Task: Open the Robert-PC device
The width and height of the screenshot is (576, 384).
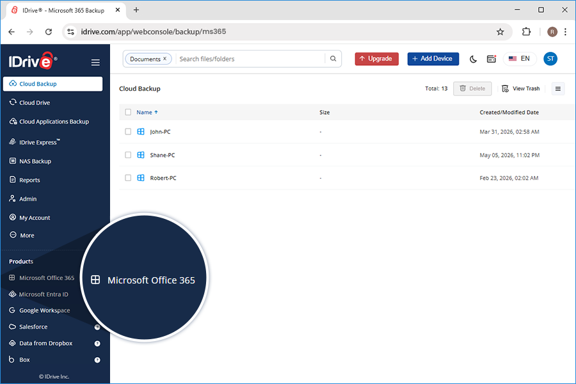Action: tap(163, 178)
